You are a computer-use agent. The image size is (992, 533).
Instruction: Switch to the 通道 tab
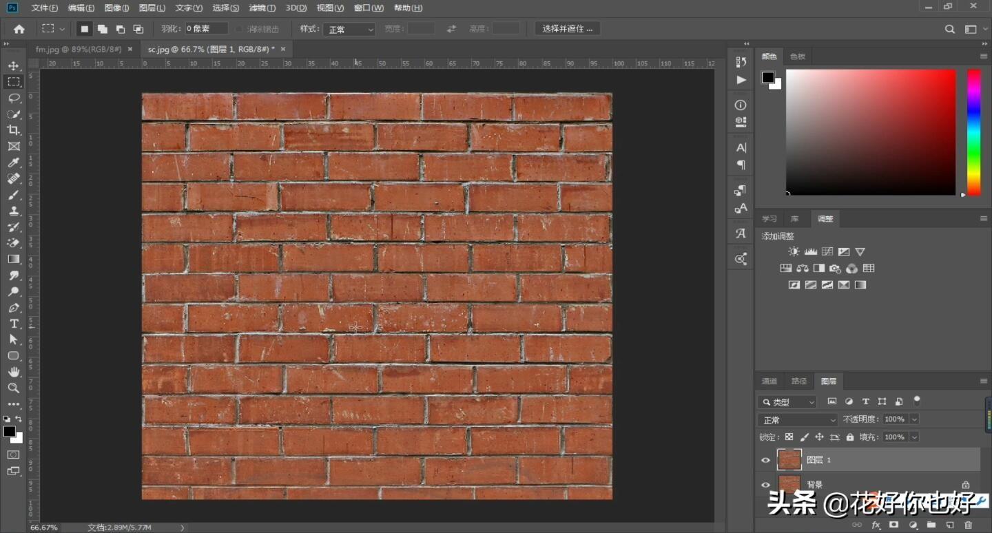(769, 382)
